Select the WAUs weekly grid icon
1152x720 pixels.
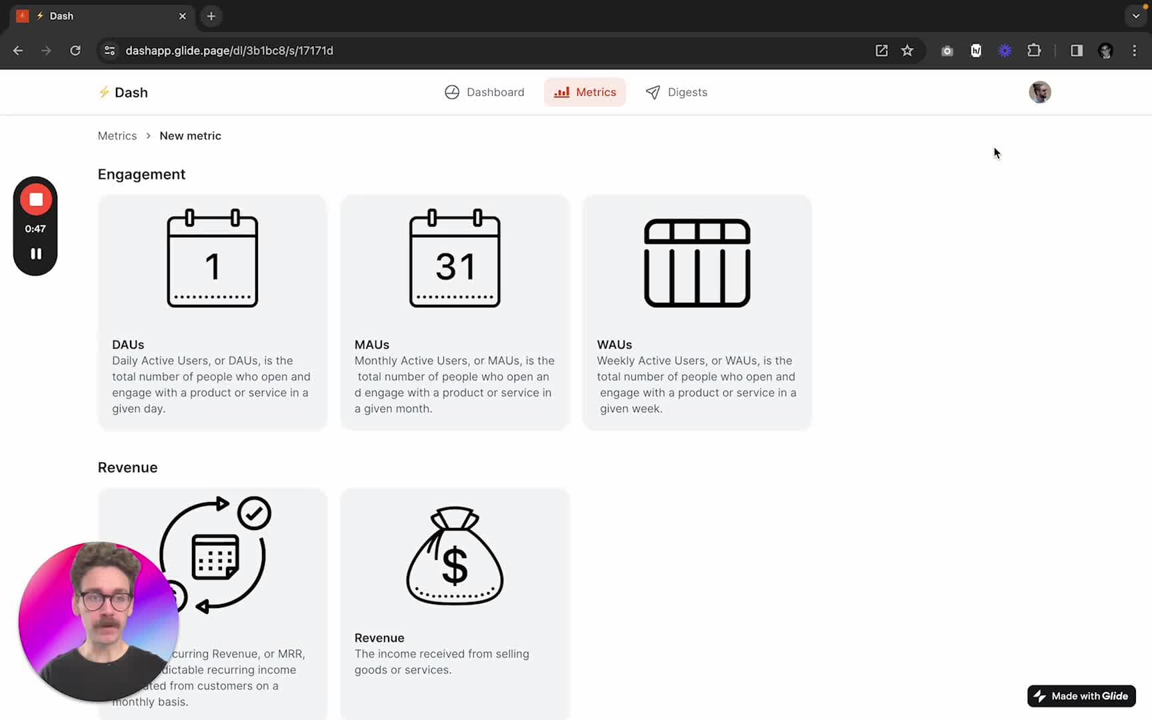pos(697,263)
